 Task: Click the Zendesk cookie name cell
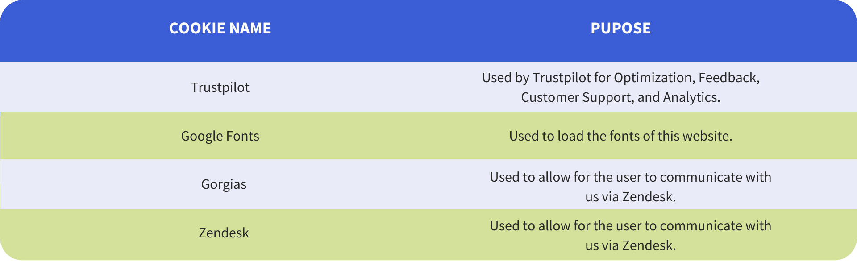click(x=224, y=233)
